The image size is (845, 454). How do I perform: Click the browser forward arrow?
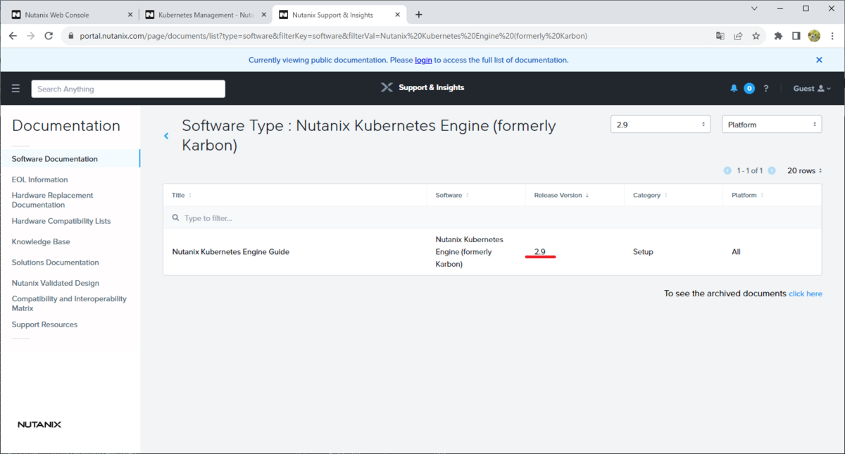(x=30, y=36)
